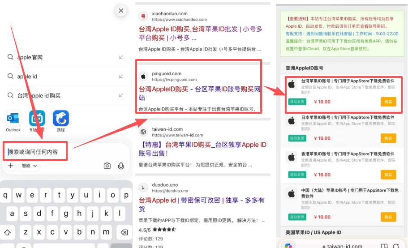Open the reader/bookmark icon in the browser bar
The height and width of the screenshot is (248, 408).
(x=384, y=246)
